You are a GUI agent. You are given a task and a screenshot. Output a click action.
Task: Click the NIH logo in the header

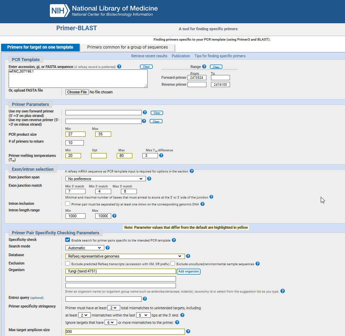pyautogui.click(x=60, y=10)
